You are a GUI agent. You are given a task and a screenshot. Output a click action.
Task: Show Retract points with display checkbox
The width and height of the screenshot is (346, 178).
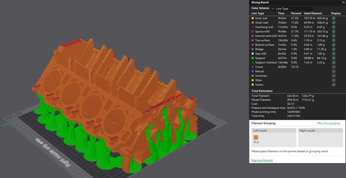coord(334,71)
